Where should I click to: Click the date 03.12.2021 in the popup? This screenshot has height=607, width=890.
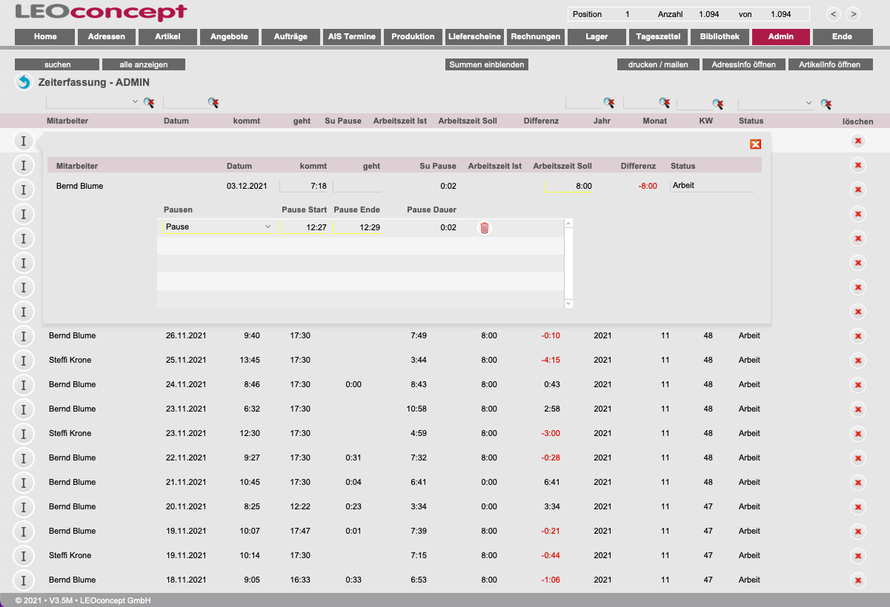tap(247, 187)
